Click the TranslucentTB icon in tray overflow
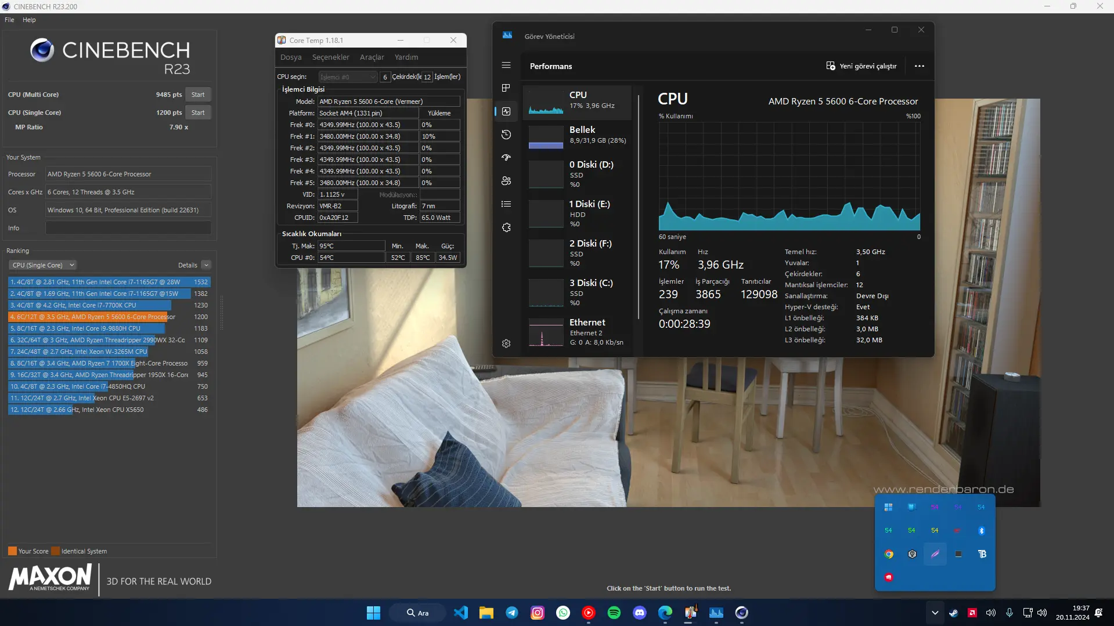1114x626 pixels. point(982,554)
